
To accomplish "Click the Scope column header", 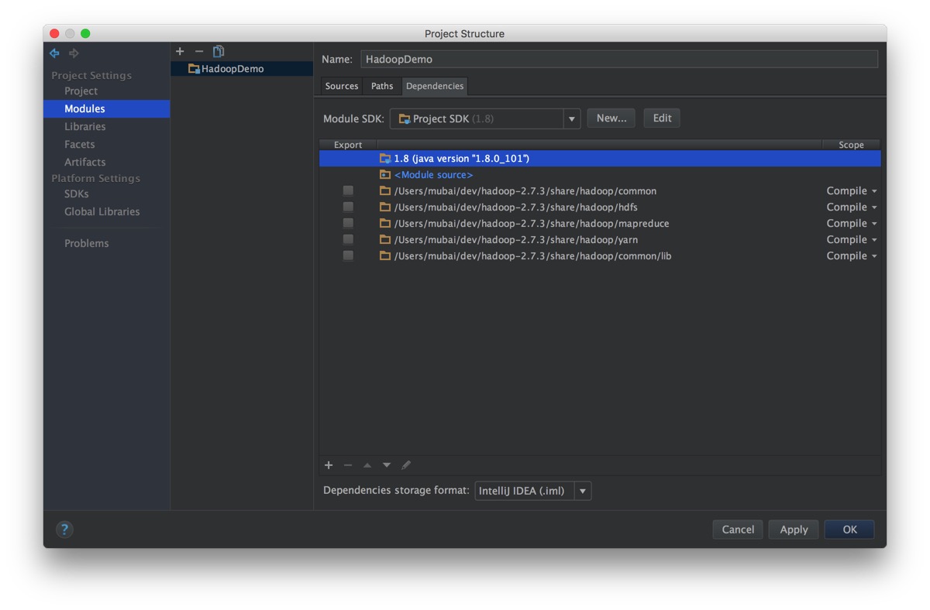I will coord(851,145).
